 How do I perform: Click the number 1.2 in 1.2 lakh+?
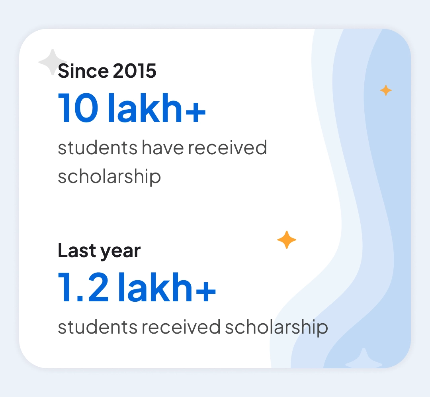(83, 287)
